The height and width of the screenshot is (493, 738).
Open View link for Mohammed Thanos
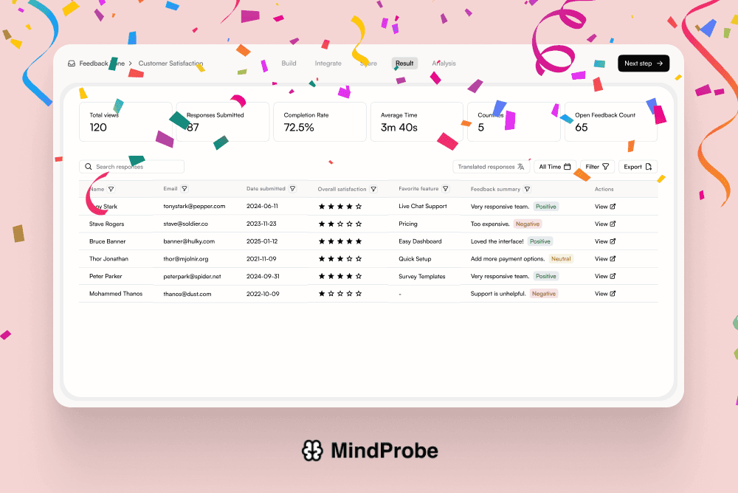(x=605, y=294)
